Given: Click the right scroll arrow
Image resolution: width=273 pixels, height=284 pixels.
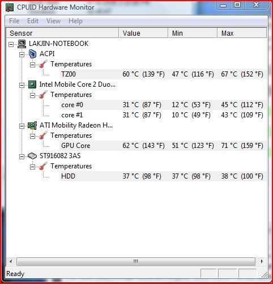Looking at the screenshot, I should coord(262,262).
